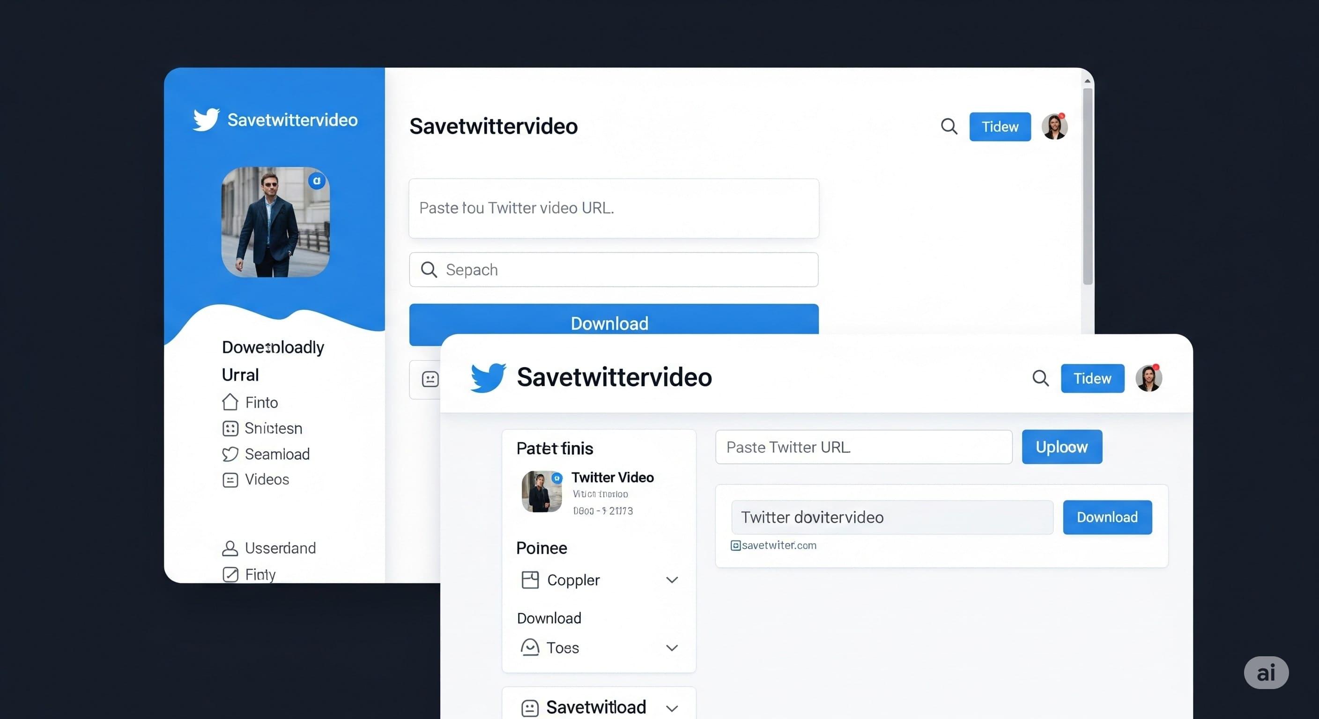Click Twitter bird logo in back window sidebar
Viewport: 1319px width, 719px height.
point(207,120)
